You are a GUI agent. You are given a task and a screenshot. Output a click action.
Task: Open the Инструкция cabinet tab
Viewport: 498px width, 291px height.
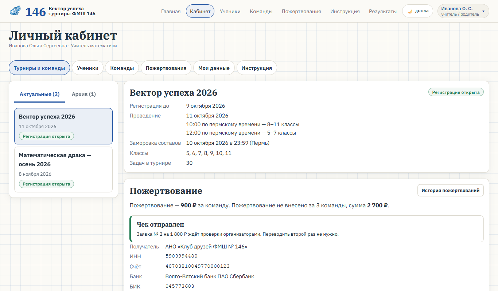click(x=257, y=68)
